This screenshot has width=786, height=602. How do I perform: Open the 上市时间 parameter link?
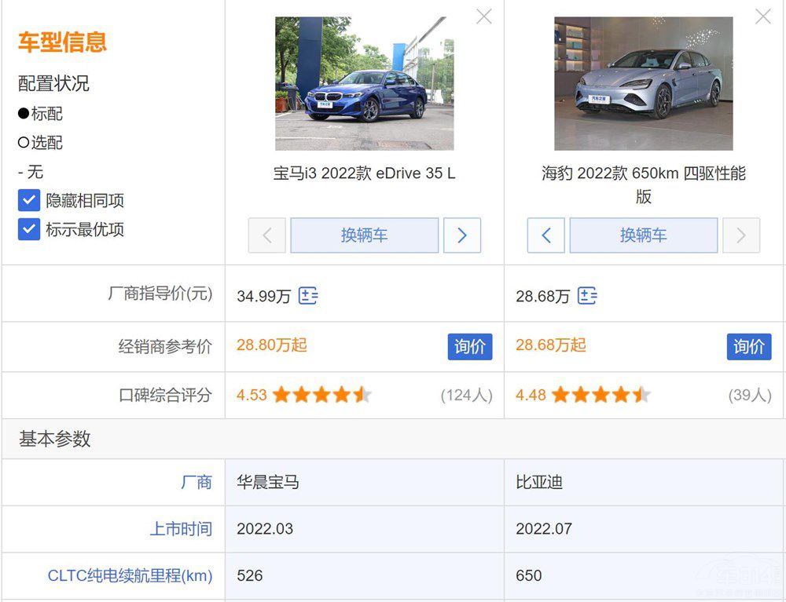tap(181, 529)
